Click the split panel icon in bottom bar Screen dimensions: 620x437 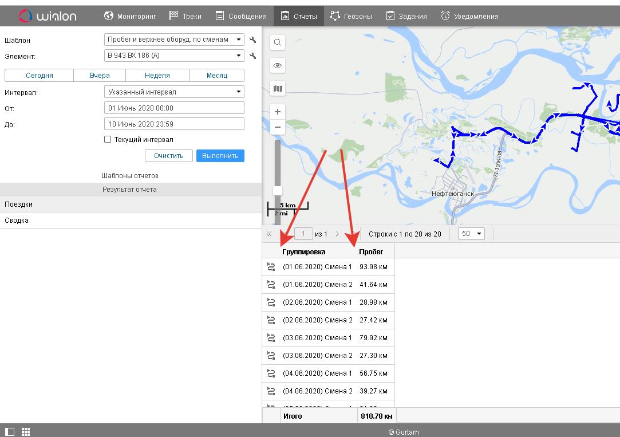9,432
